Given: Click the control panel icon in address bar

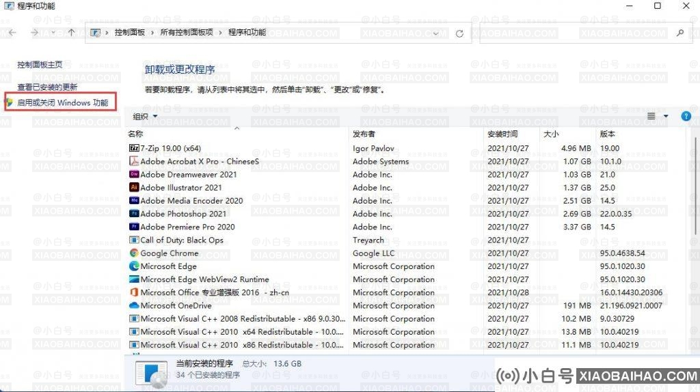Looking at the screenshot, I should click(x=95, y=33).
